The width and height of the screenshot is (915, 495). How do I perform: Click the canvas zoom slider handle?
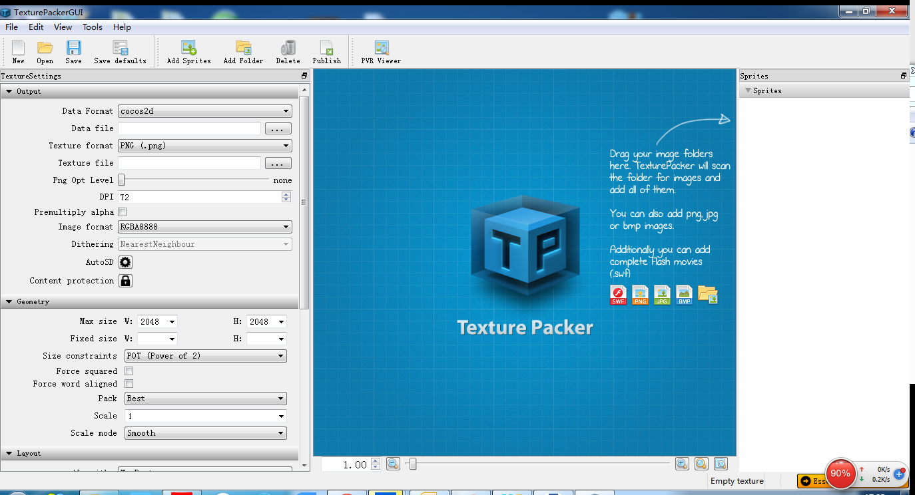(413, 464)
